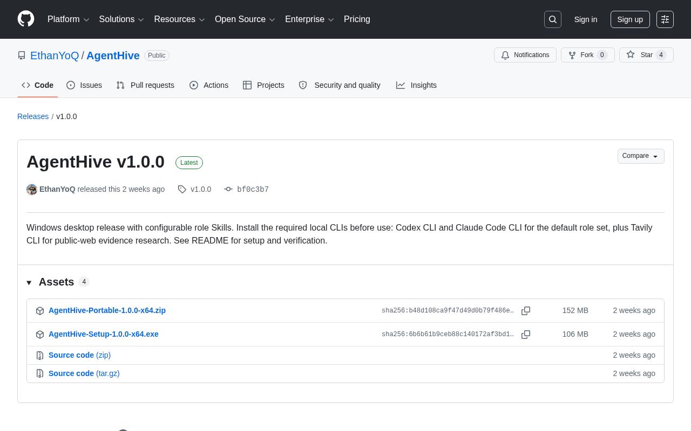This screenshot has width=691, height=431.
Task: Open EthanYoQ profile link near release date
Action: pos(57,190)
